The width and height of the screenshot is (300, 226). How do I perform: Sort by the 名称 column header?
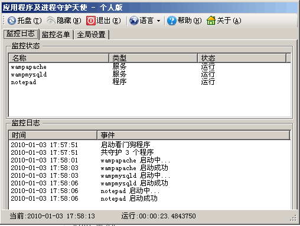click(59, 58)
